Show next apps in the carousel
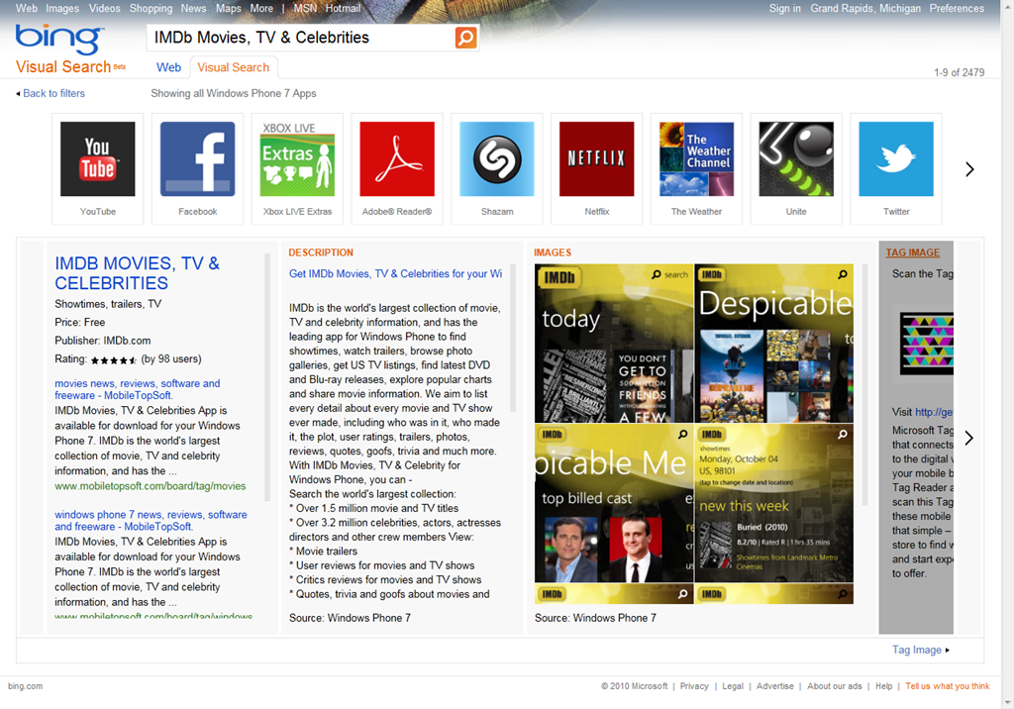Viewport: 1014px width, 709px height. point(969,169)
